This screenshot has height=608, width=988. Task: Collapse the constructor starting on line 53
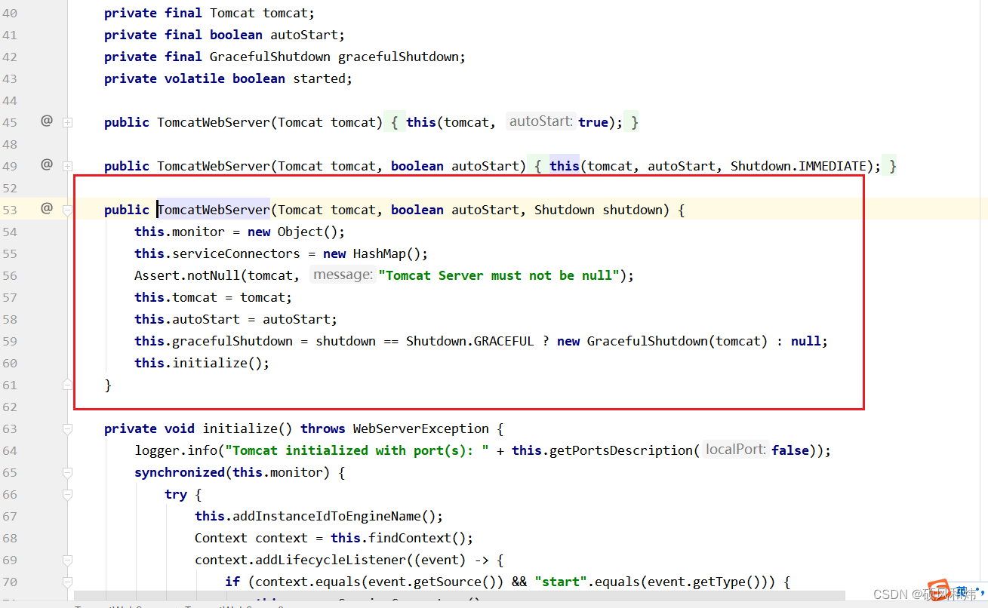(67, 210)
